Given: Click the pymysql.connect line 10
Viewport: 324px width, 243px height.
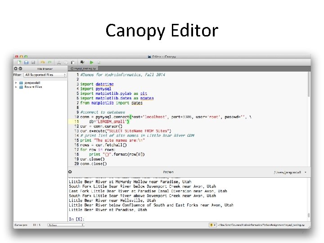Looking at the screenshot, I should coord(166,117).
